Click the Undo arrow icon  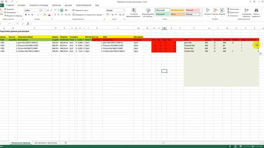tap(6, 2)
